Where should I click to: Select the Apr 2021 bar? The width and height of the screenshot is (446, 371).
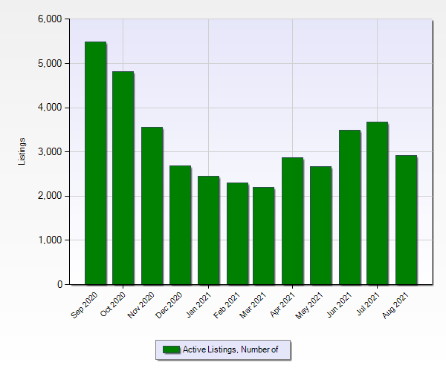pyautogui.click(x=292, y=221)
